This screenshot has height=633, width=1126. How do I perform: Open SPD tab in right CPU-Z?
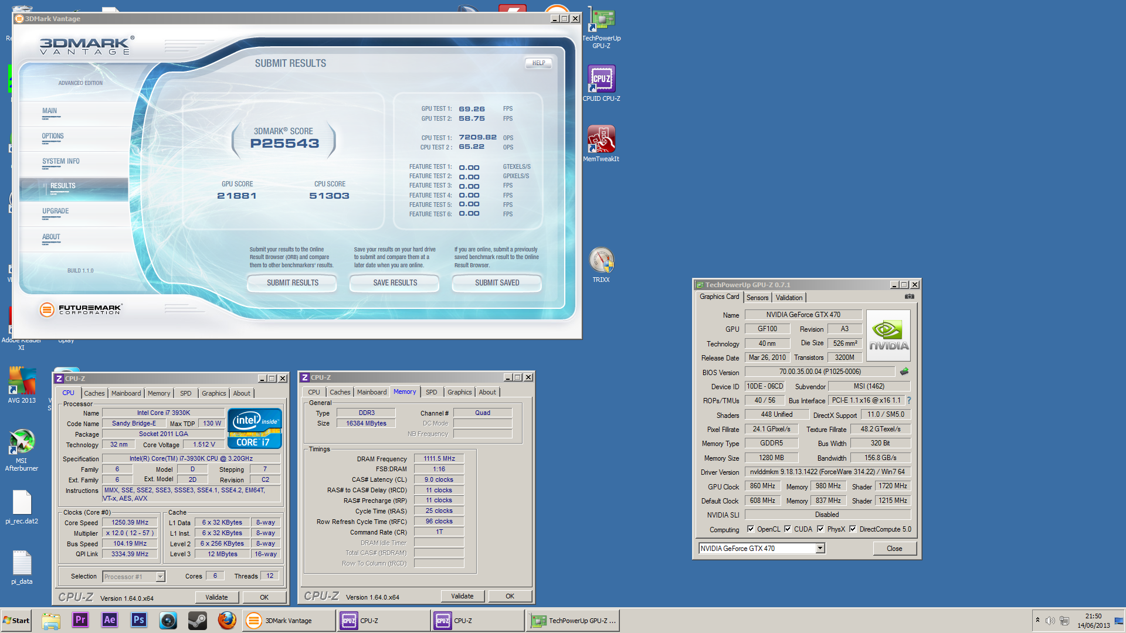coord(432,392)
